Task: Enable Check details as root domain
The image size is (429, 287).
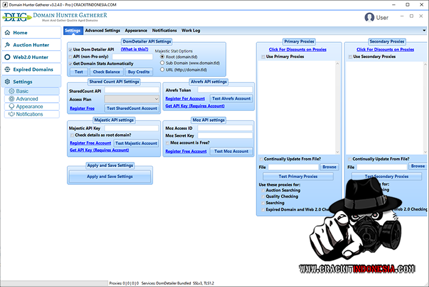Action: point(72,135)
